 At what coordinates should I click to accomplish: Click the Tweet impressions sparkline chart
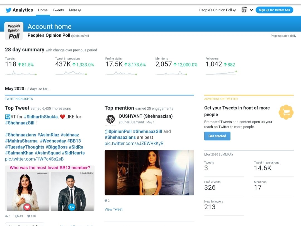pos(71,73)
